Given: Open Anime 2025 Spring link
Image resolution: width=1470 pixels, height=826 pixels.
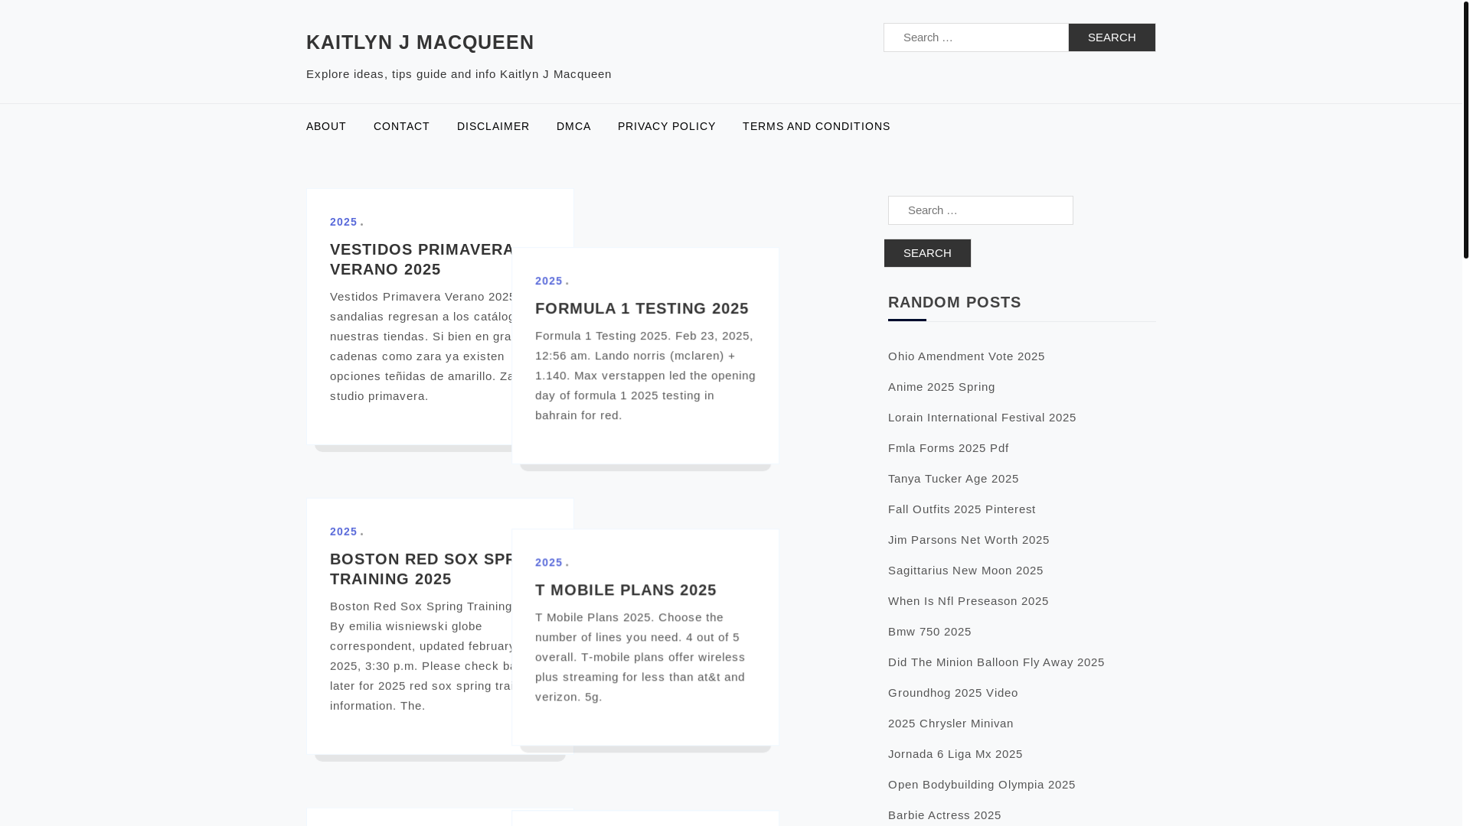Looking at the screenshot, I should click(x=942, y=387).
